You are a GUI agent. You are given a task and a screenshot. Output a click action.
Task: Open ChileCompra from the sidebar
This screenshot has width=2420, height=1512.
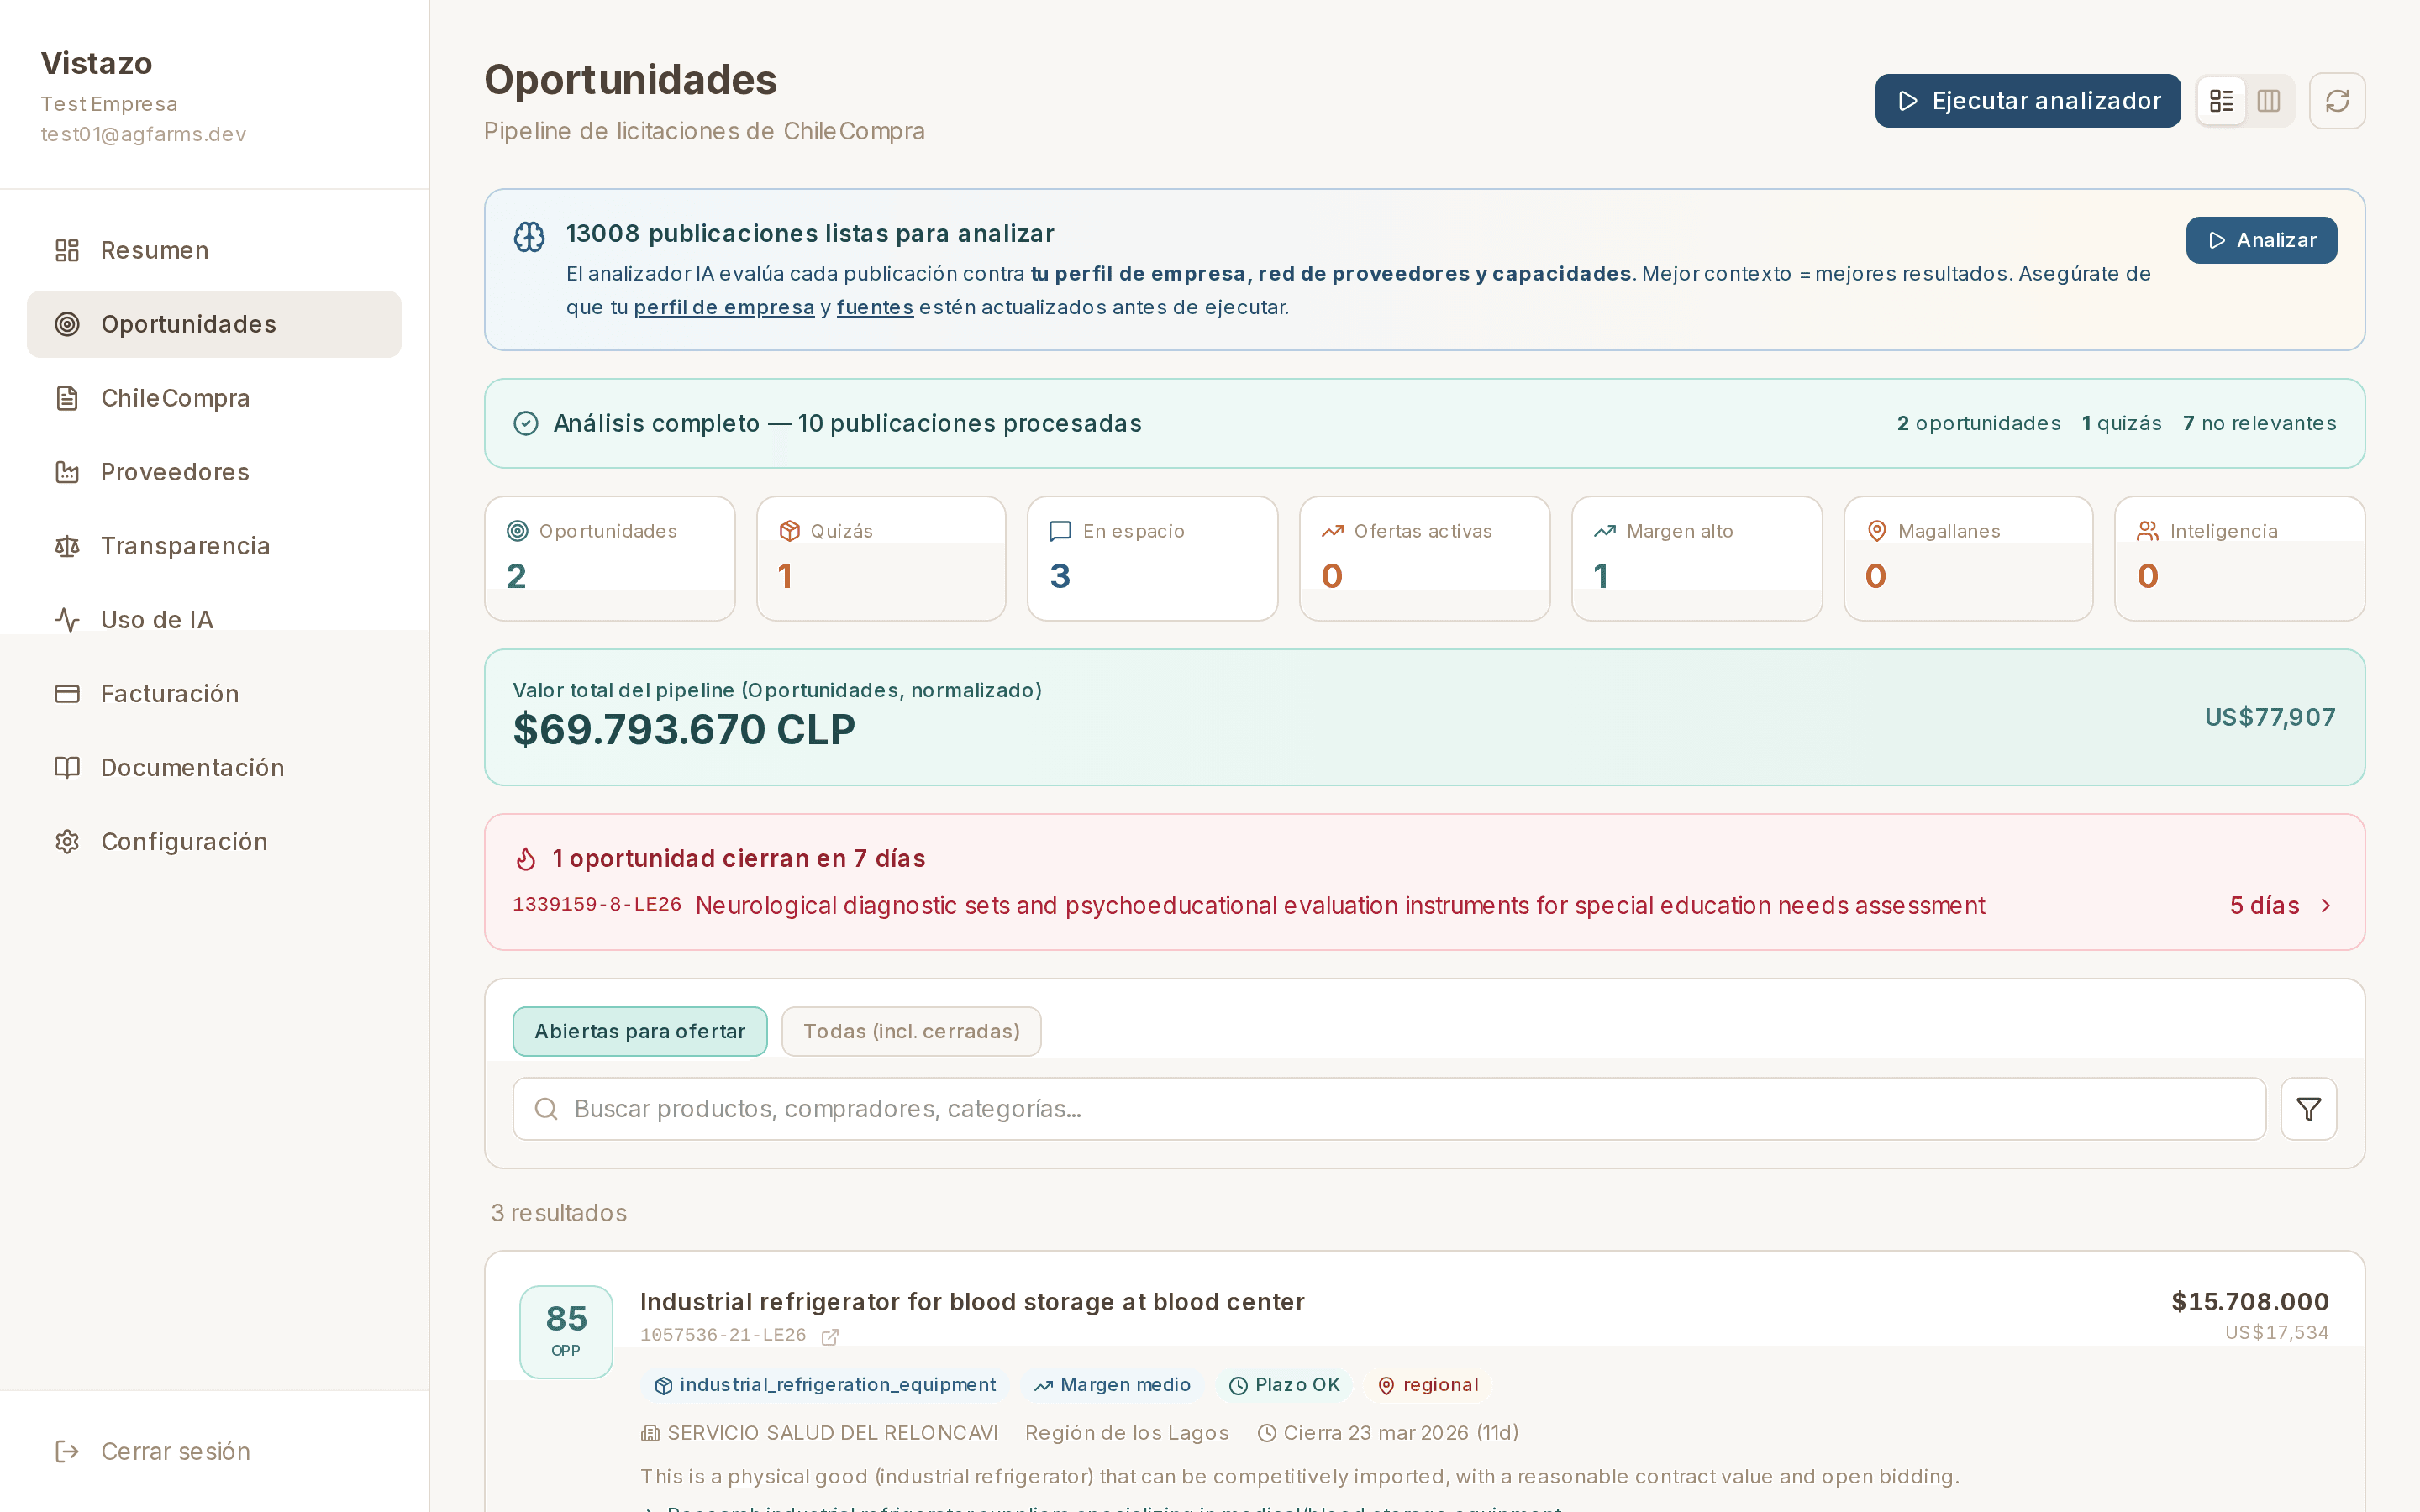click(x=176, y=398)
